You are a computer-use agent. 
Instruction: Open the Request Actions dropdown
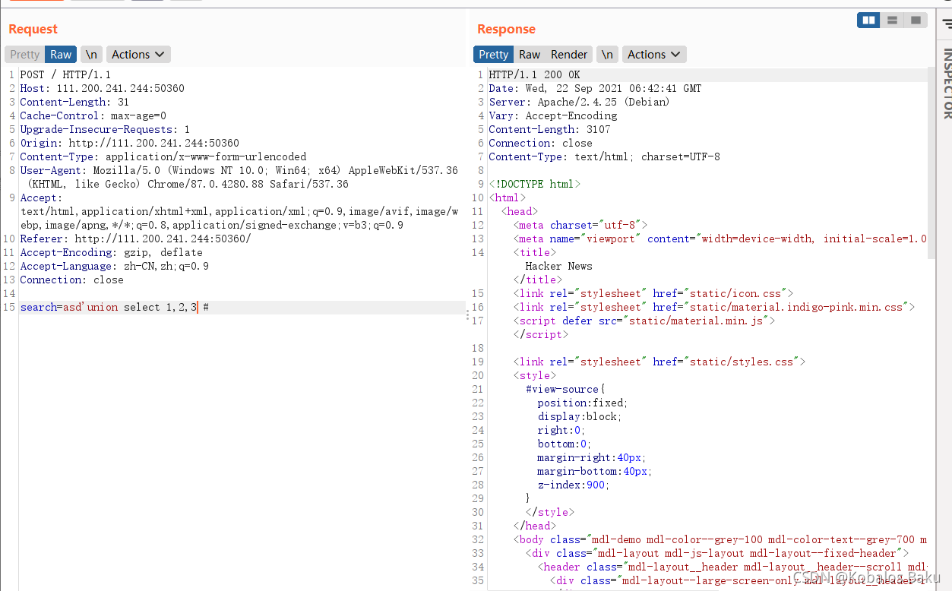(138, 55)
